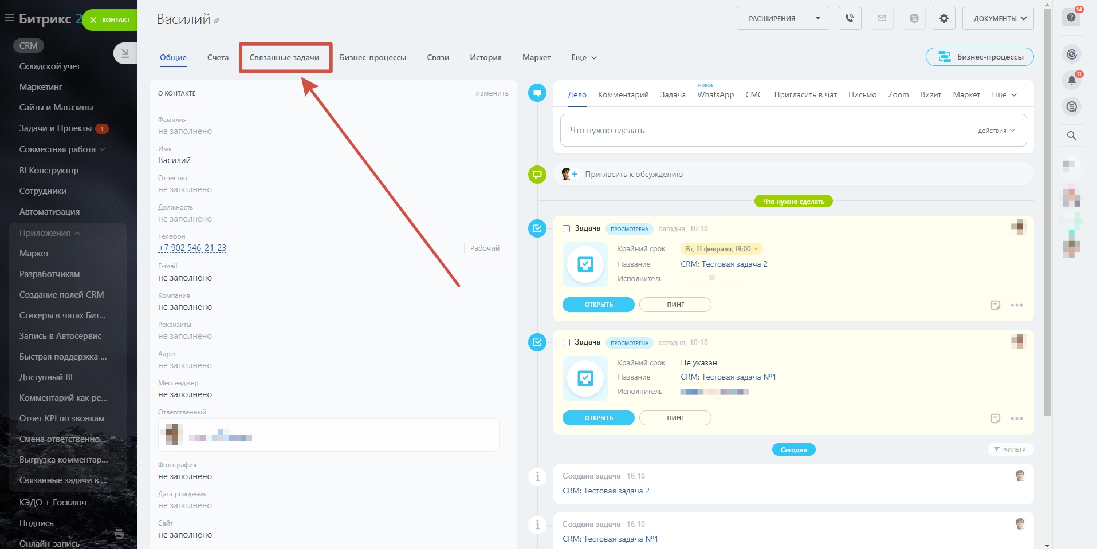
Task: Open the Документы dropdown
Action: (x=998, y=18)
